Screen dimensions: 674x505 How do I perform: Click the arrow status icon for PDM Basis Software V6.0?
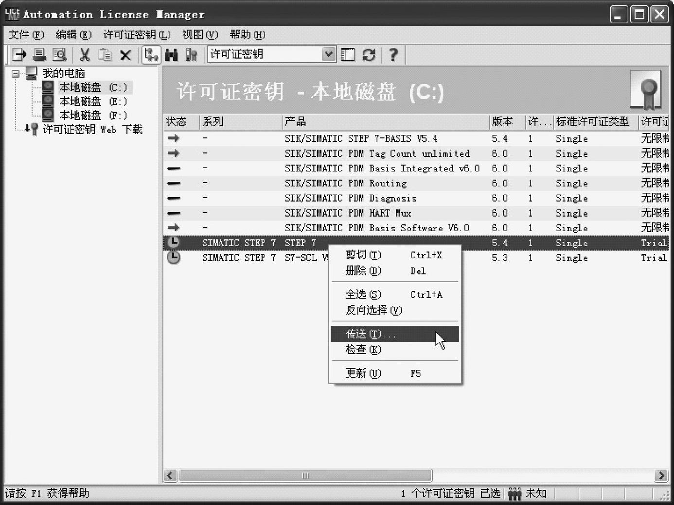[174, 228]
